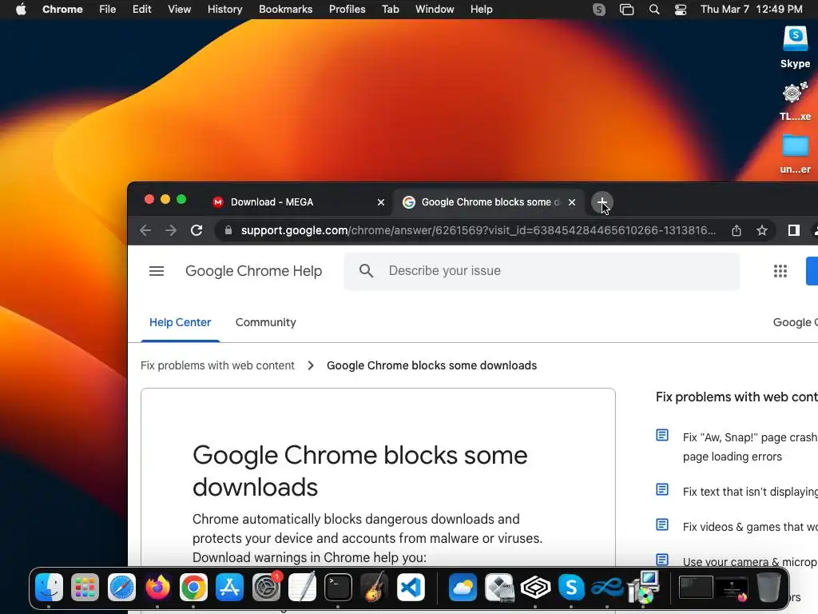The width and height of the screenshot is (818, 614).
Task: Go back with the back arrow
Action: (x=145, y=230)
